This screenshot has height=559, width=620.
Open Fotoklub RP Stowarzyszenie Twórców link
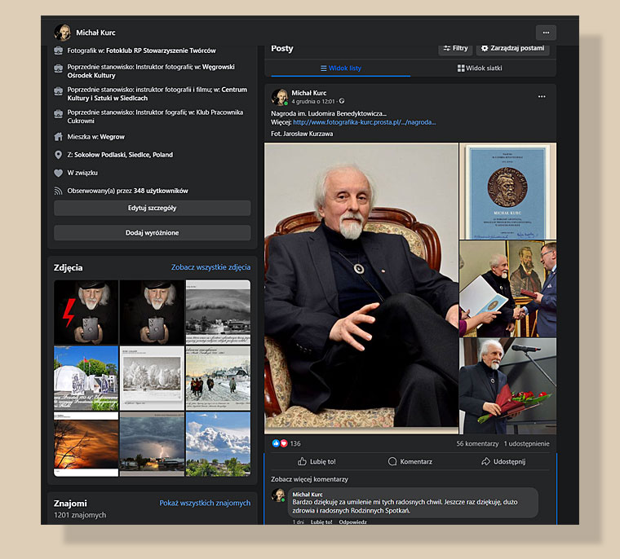pyautogui.click(x=161, y=51)
